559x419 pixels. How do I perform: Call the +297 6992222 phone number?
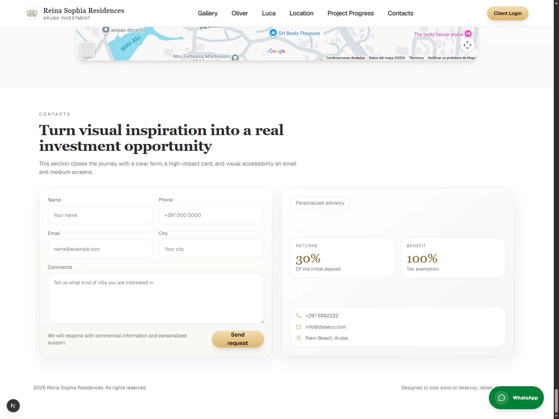click(x=322, y=316)
